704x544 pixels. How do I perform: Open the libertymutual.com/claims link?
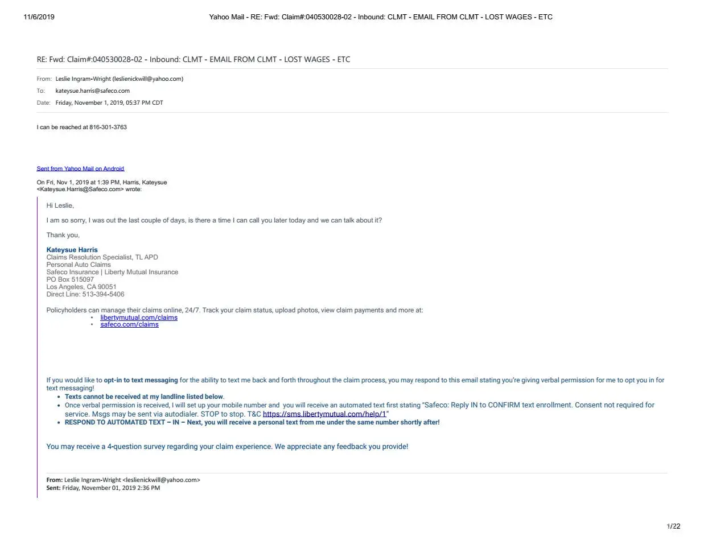pyautogui.click(x=139, y=318)
